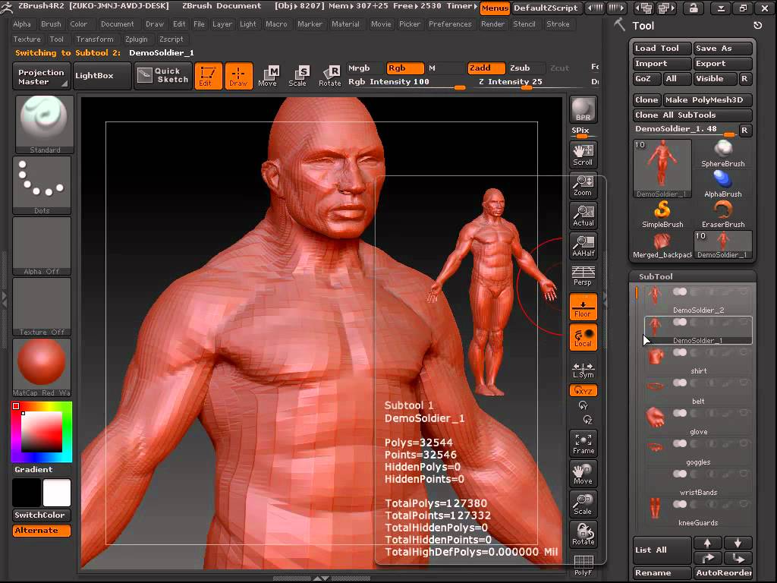Open the Preferences menu
The width and height of the screenshot is (777, 583).
click(x=450, y=24)
